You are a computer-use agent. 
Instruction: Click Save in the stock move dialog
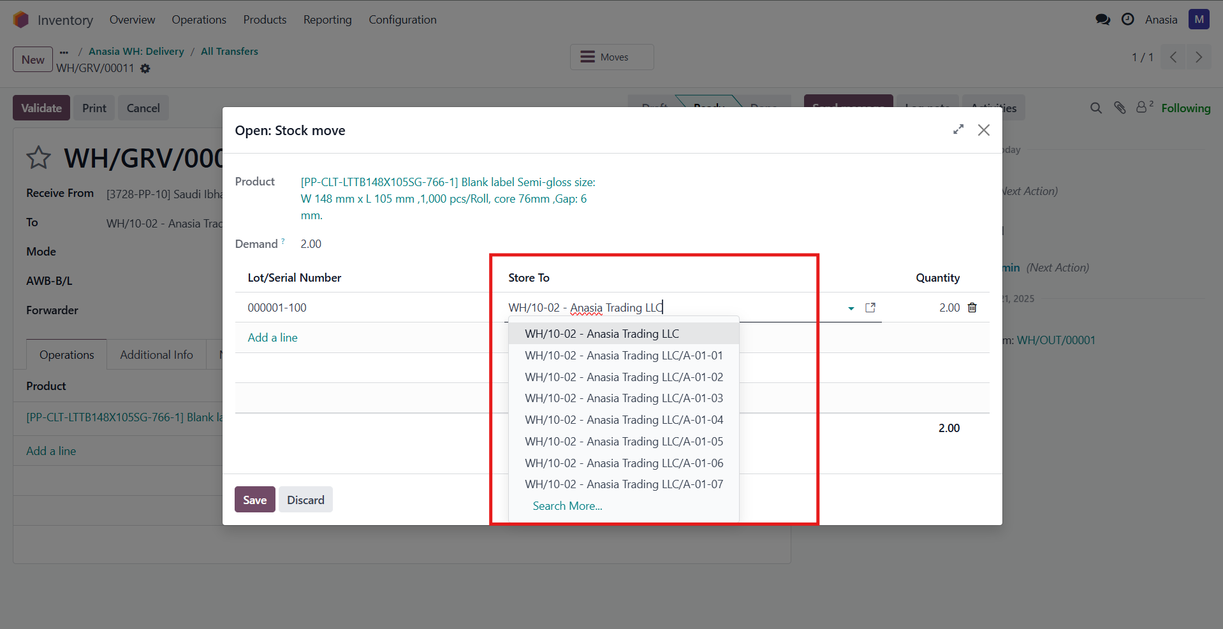click(254, 500)
